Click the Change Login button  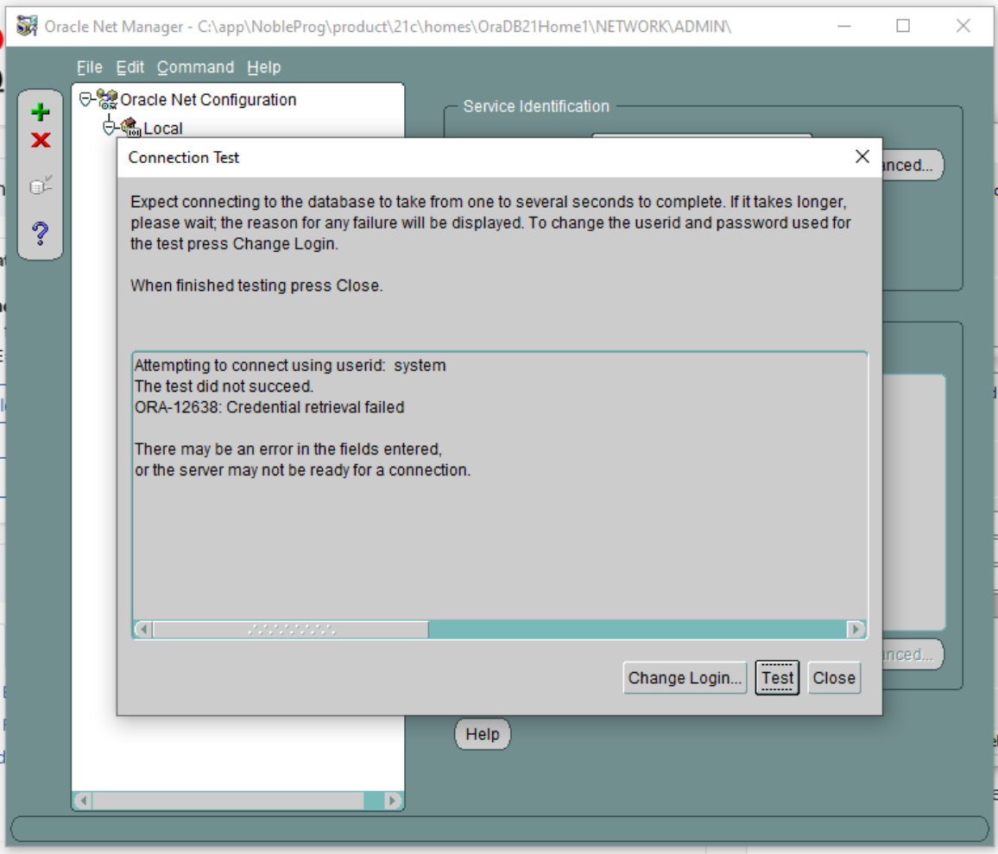[x=685, y=678]
